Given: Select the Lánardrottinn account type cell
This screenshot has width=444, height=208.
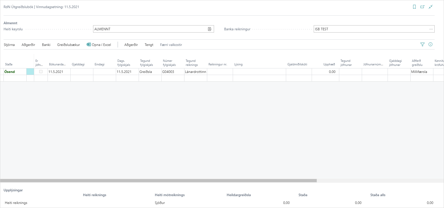Looking at the screenshot, I should pyautogui.click(x=196, y=72).
